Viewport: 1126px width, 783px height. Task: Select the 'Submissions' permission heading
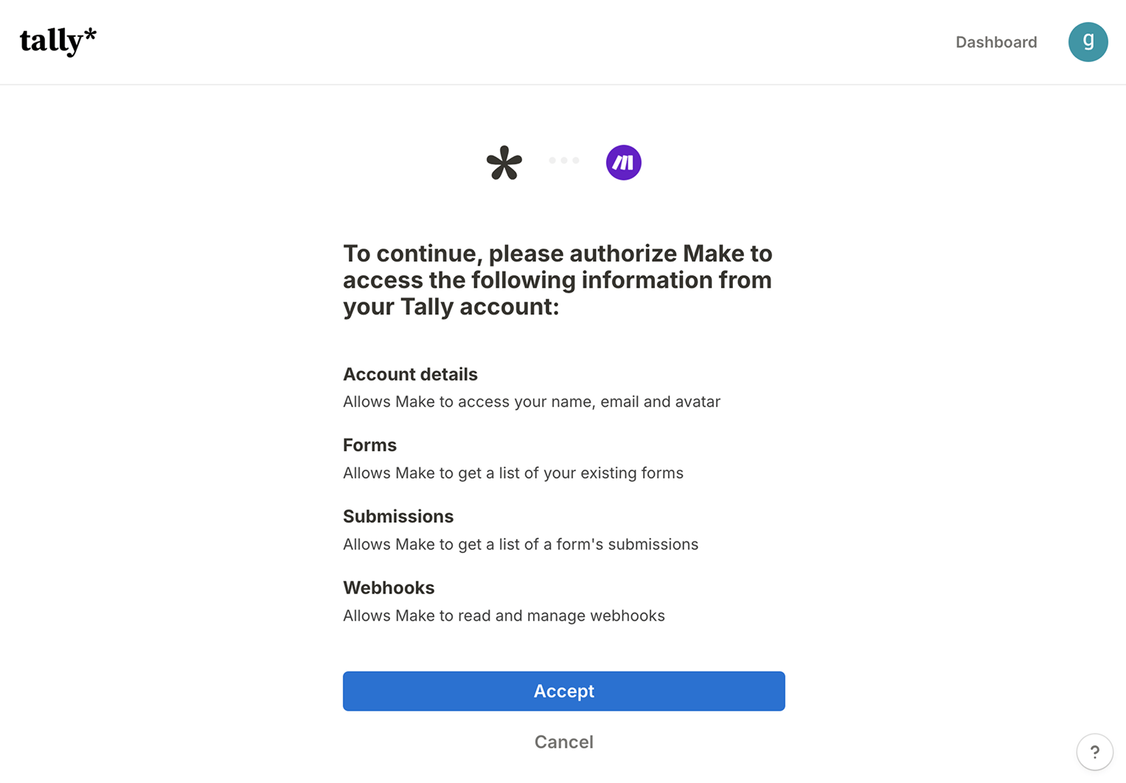398,516
